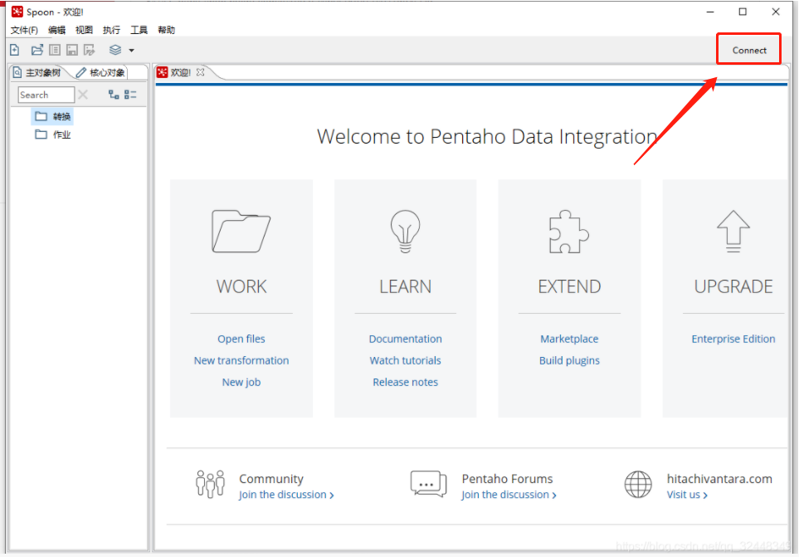The width and height of the screenshot is (799, 557).
Task: Click the LEARN heading text
Action: 405,286
